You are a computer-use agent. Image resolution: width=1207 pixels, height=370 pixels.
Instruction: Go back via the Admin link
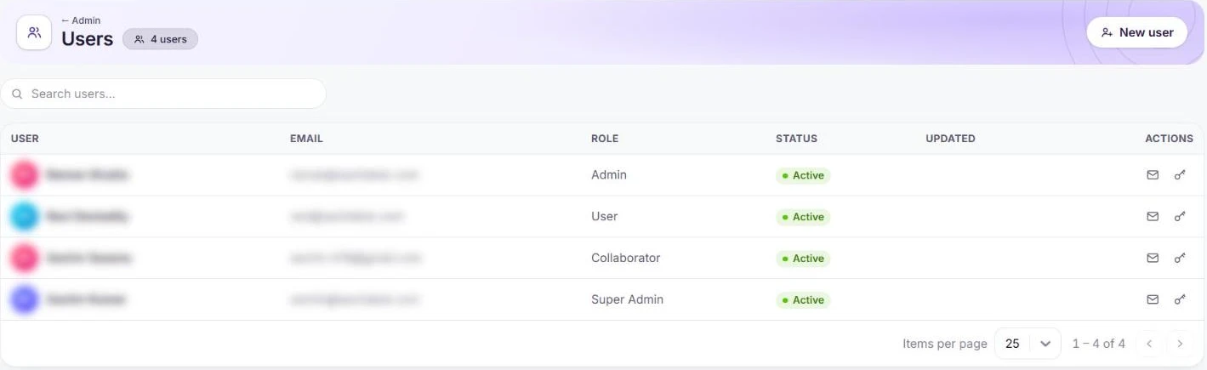81,20
